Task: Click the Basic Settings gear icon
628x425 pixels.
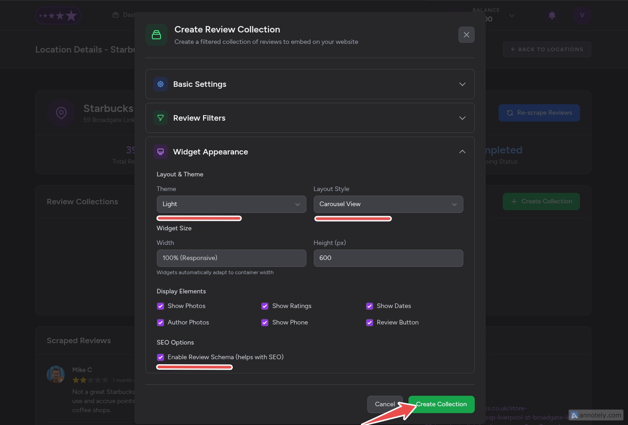Action: (x=161, y=84)
